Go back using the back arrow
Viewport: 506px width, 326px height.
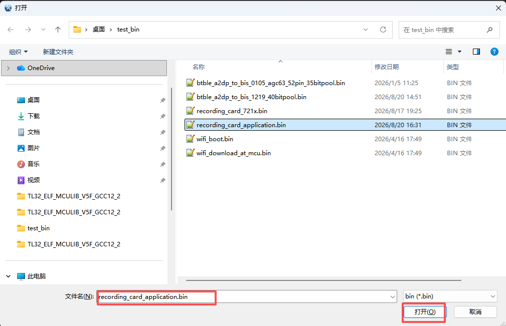[11, 30]
